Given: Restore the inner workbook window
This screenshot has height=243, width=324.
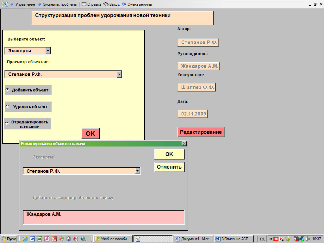Looking at the screenshot, I should pyautogui.click(x=315, y=4).
